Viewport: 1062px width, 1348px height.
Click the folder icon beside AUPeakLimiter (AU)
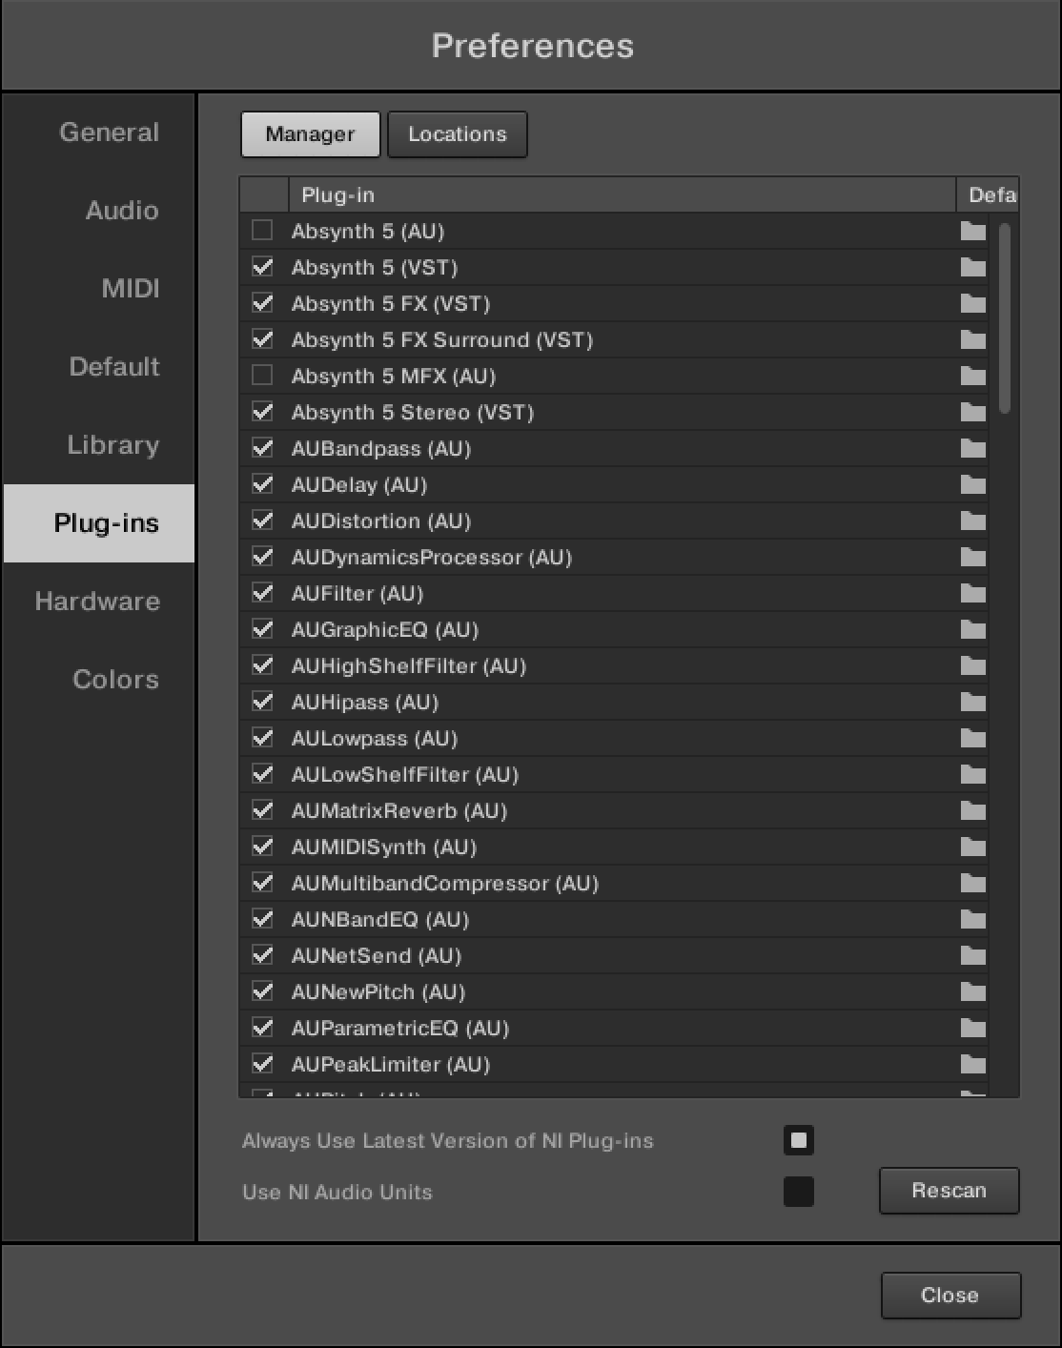[974, 1063]
